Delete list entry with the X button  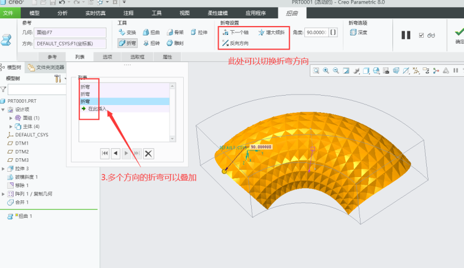tap(148, 153)
